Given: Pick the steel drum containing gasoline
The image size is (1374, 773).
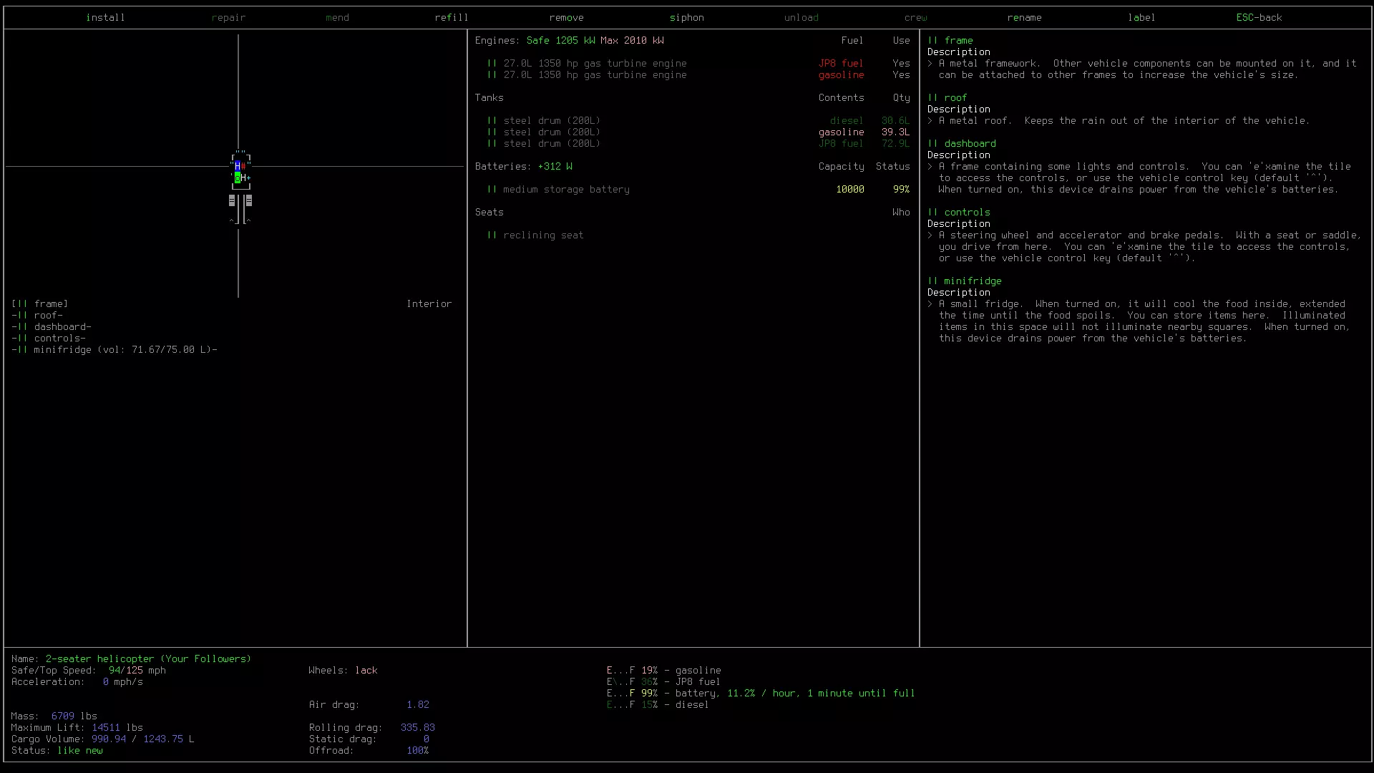Looking at the screenshot, I should pyautogui.click(x=698, y=132).
